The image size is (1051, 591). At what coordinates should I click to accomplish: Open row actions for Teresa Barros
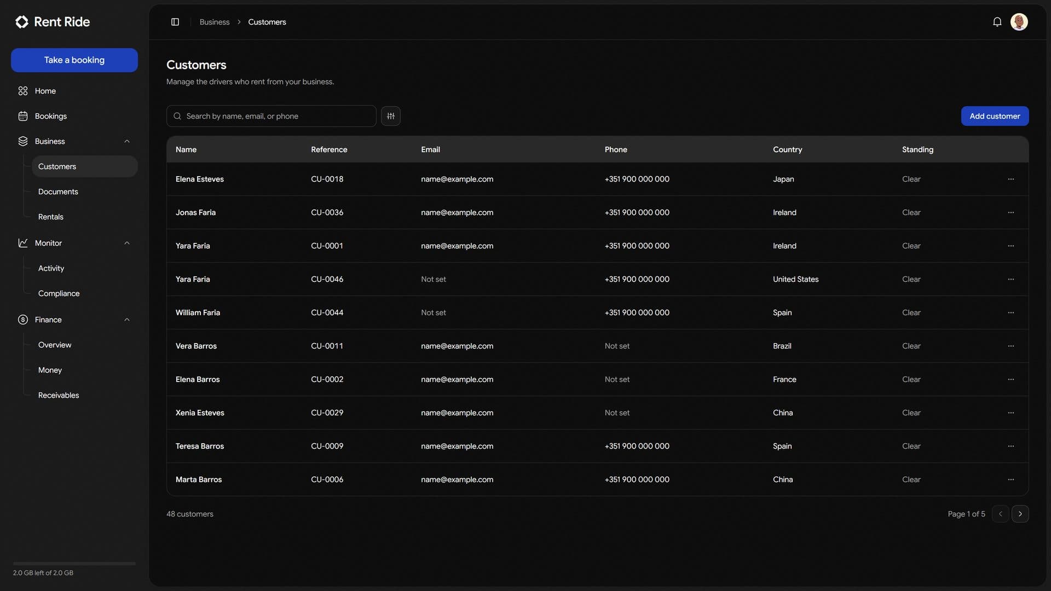click(1011, 446)
